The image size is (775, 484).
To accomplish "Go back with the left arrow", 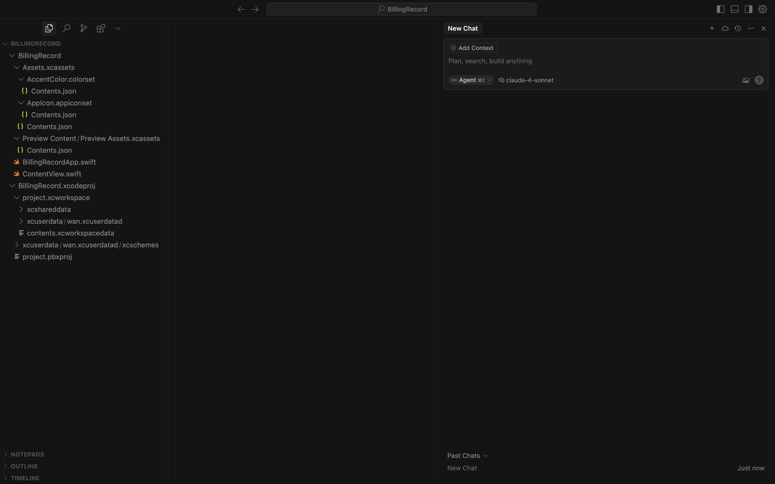I will pos(241,9).
